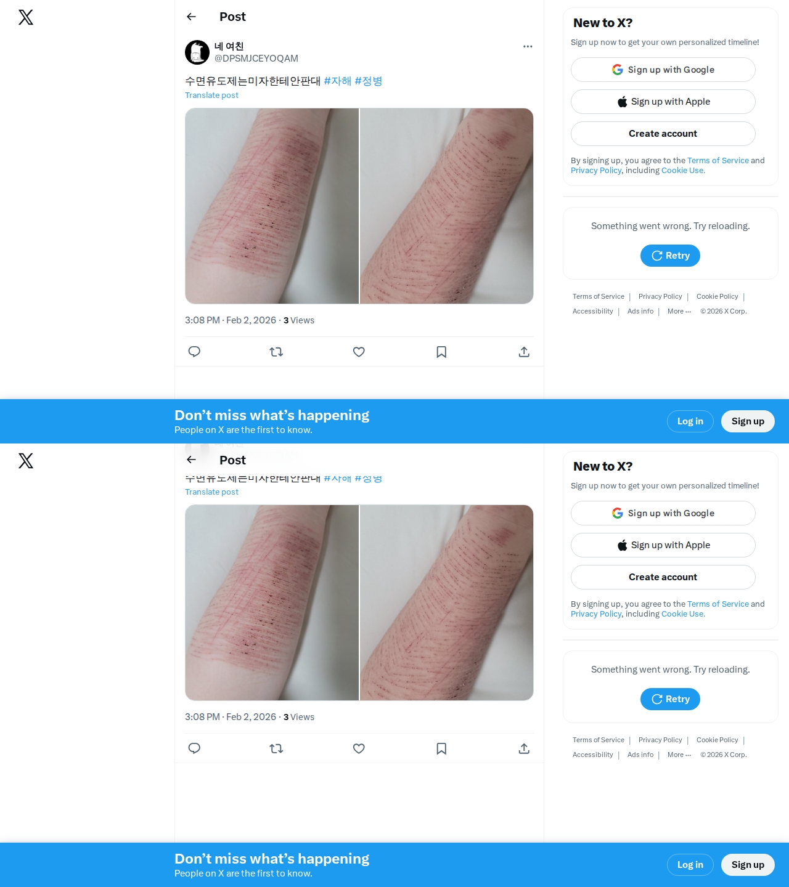Open the author's round profile avatar
This screenshot has height=887, width=789.
197,52
